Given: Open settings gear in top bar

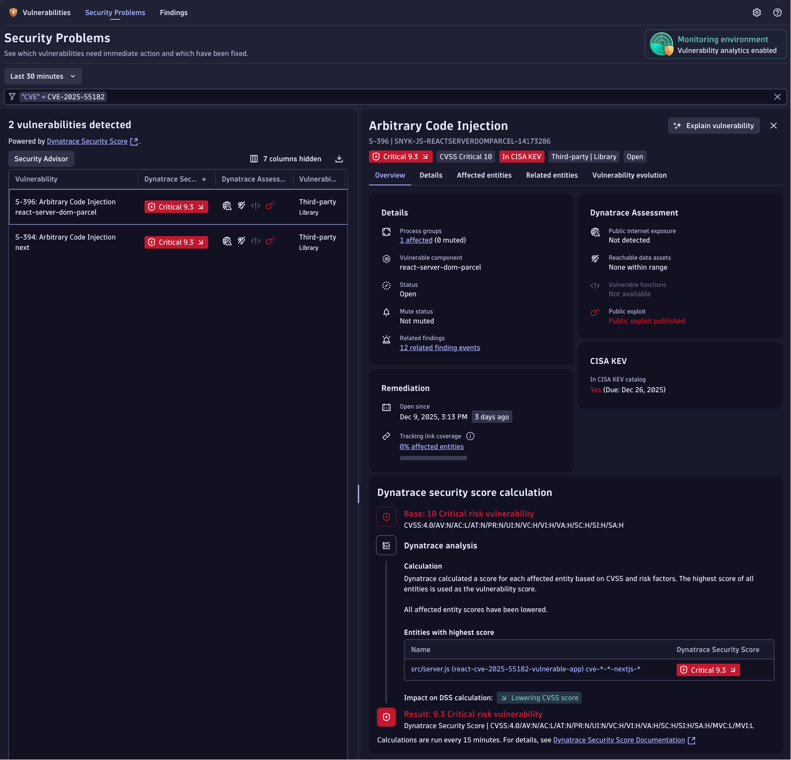Looking at the screenshot, I should tap(757, 12).
